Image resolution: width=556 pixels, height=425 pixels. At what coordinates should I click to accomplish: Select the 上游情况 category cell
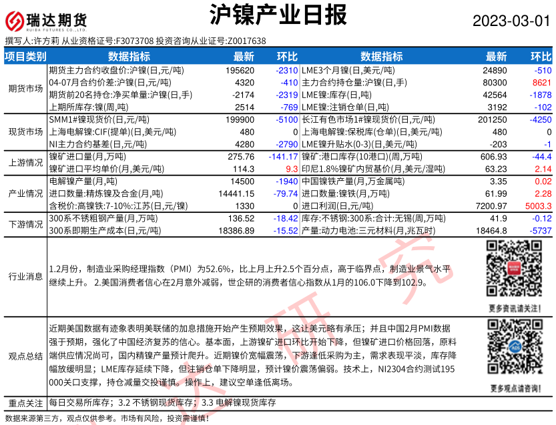(x=25, y=163)
